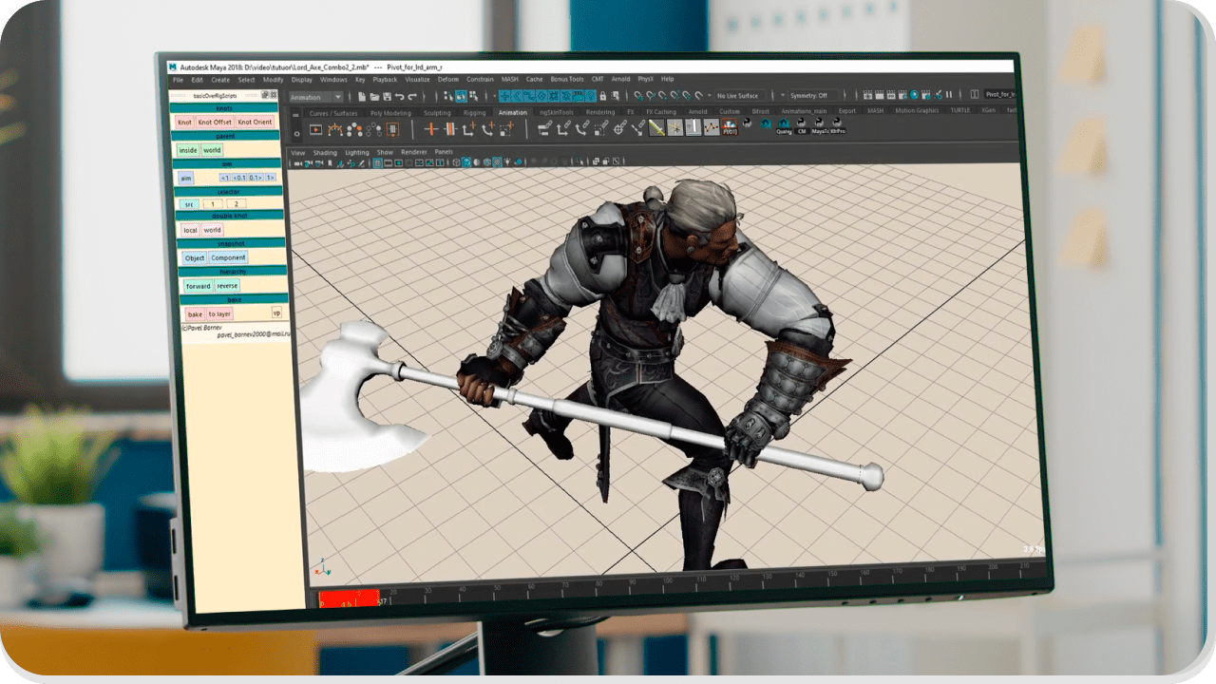Click the Save Scene disk icon
This screenshot has height=684, width=1216.
(x=387, y=97)
